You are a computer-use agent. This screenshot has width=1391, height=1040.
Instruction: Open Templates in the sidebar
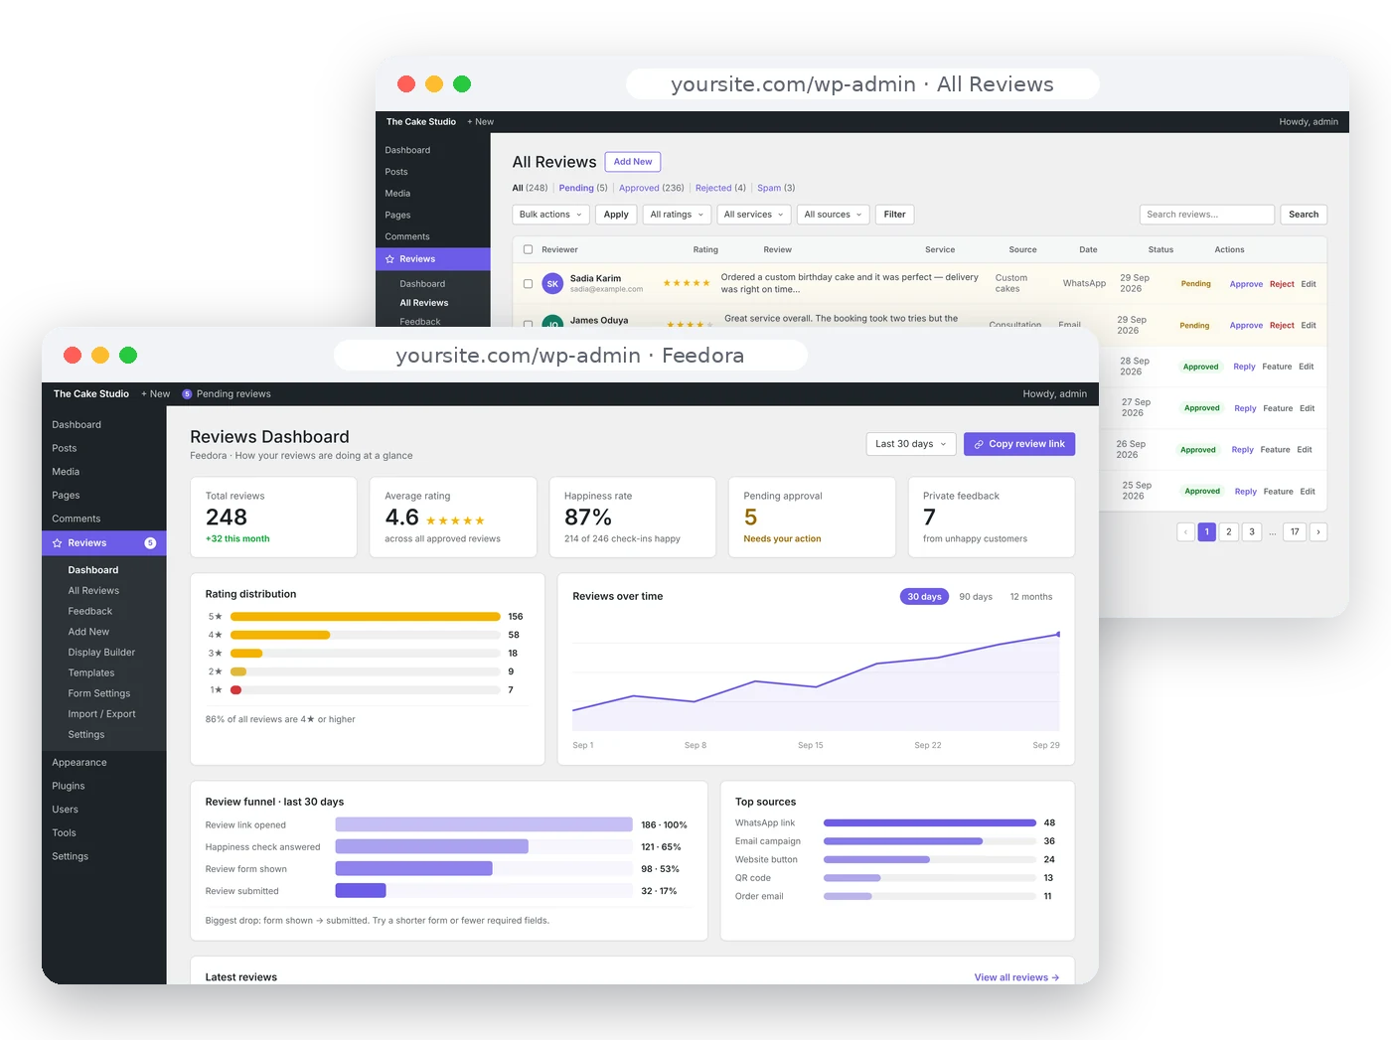tap(91, 673)
